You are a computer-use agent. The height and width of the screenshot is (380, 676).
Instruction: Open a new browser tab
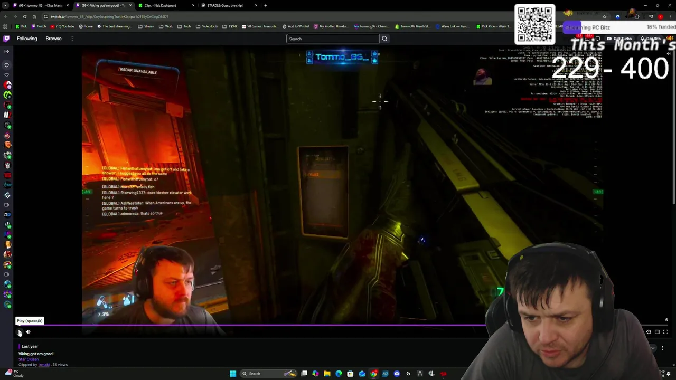point(266,5)
